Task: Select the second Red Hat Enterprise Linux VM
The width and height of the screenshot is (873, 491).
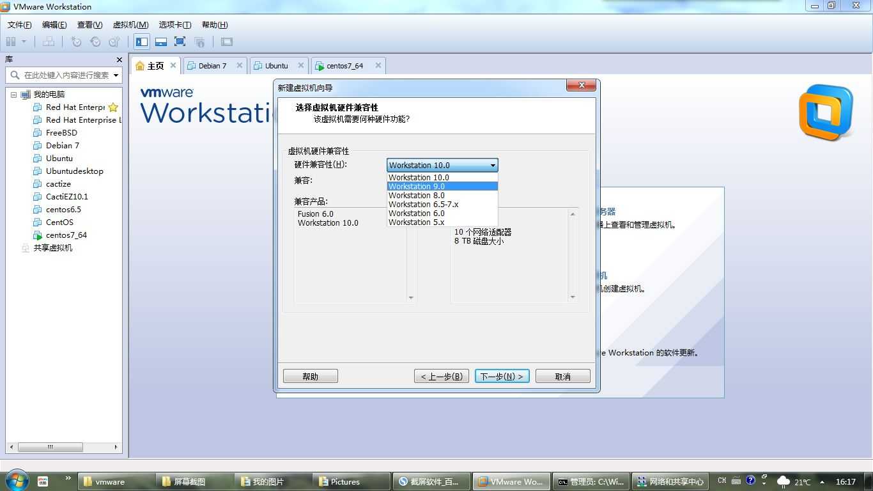Action: click(x=77, y=120)
